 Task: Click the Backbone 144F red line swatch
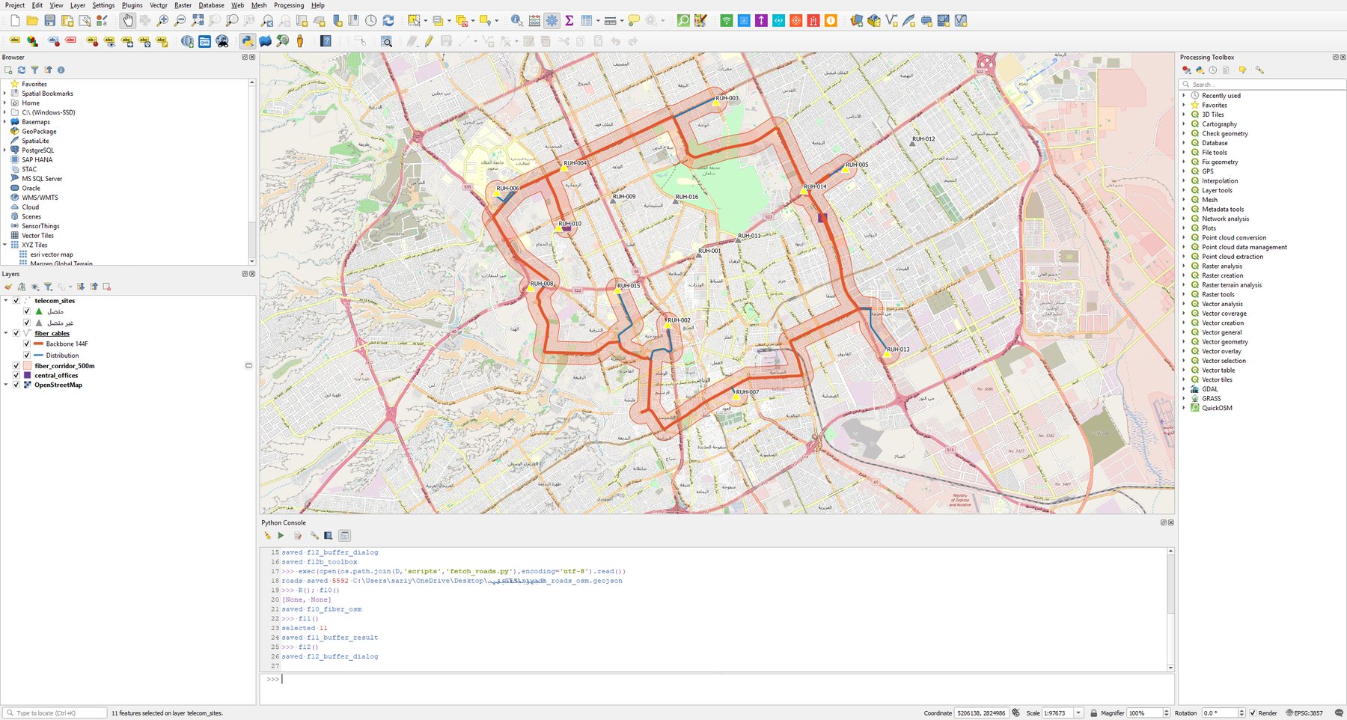pyautogui.click(x=39, y=344)
